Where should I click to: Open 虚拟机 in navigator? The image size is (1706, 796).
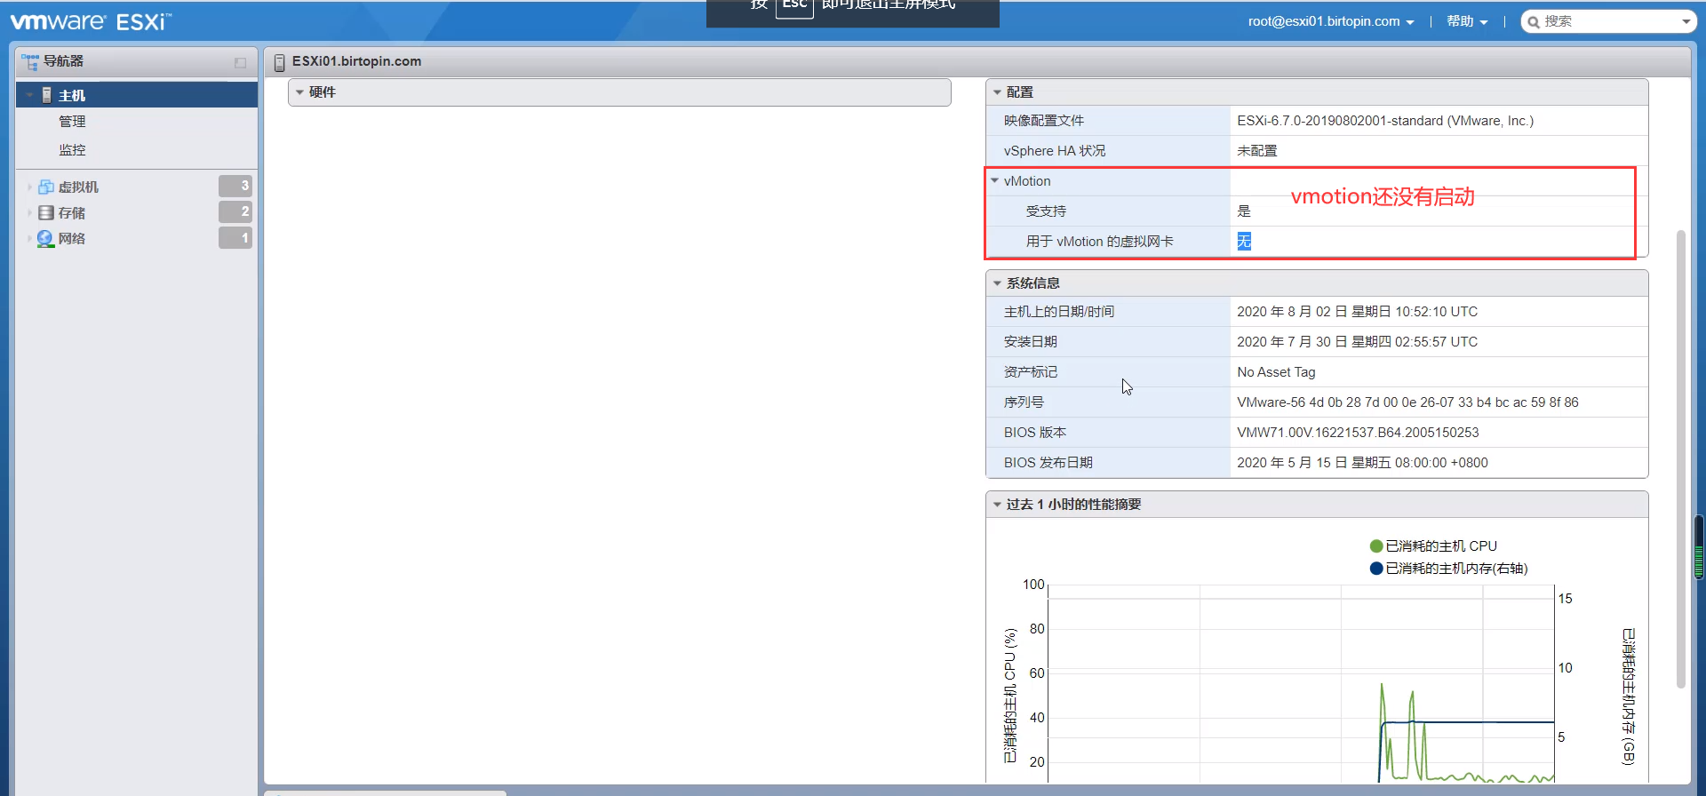(x=78, y=187)
